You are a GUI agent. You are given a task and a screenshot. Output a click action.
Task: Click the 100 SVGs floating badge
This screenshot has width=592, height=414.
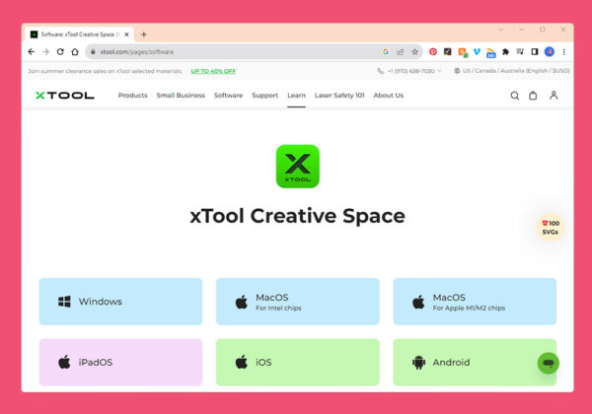551,228
